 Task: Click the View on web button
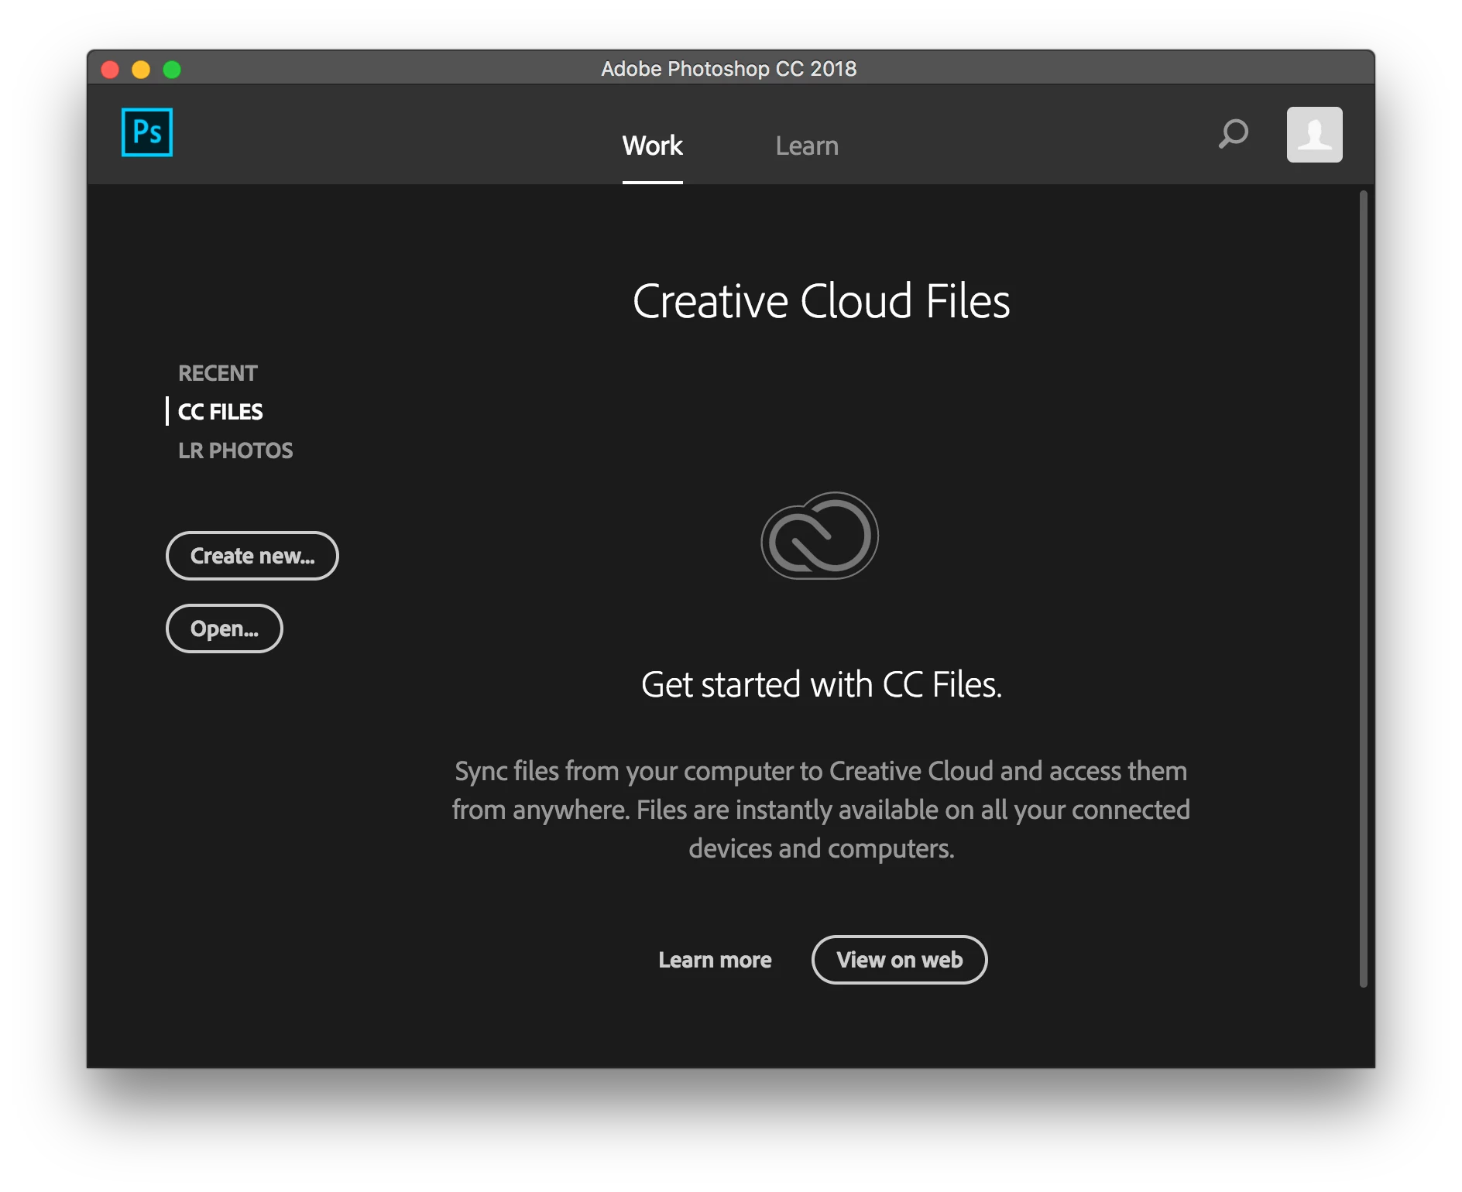(899, 960)
